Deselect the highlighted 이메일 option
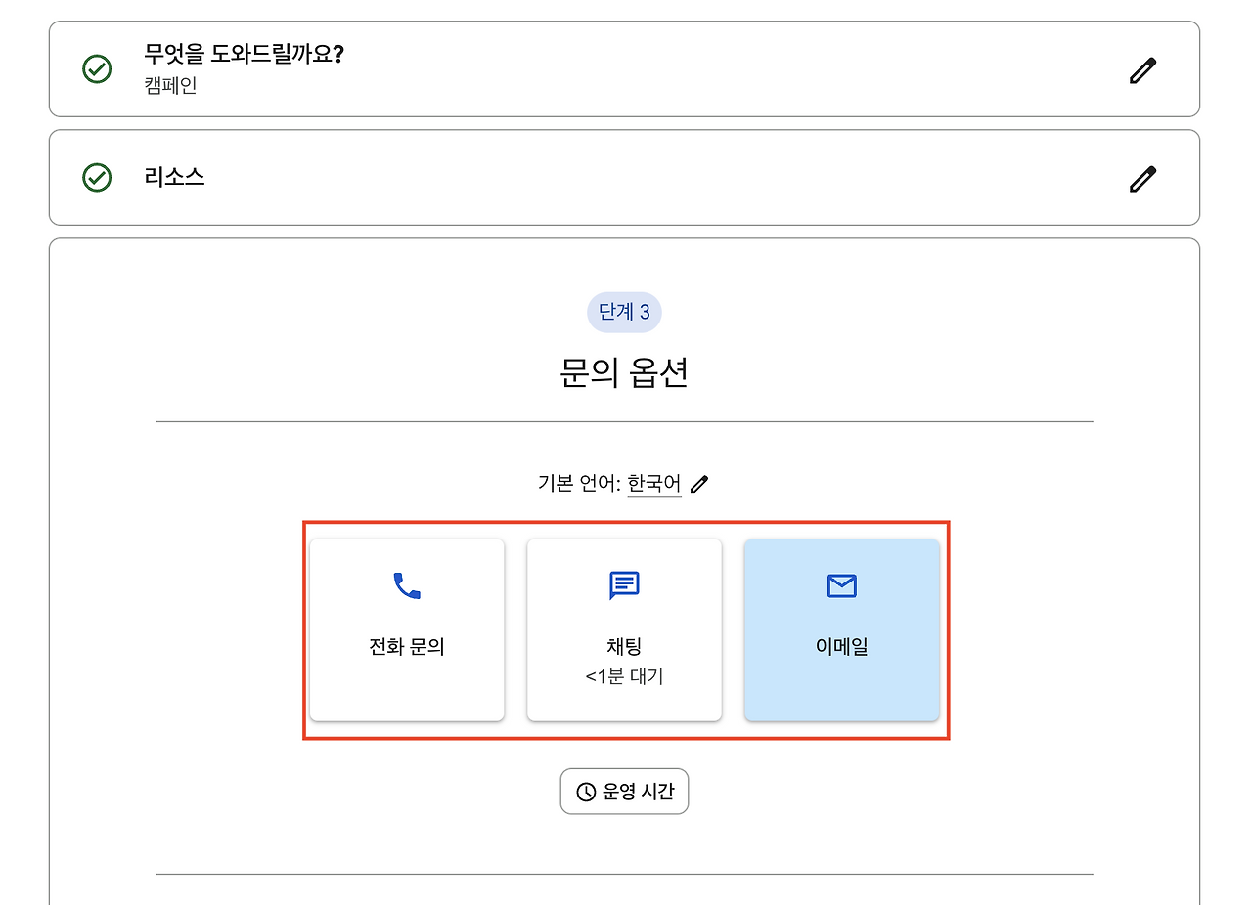The image size is (1252, 905). [x=841, y=629]
